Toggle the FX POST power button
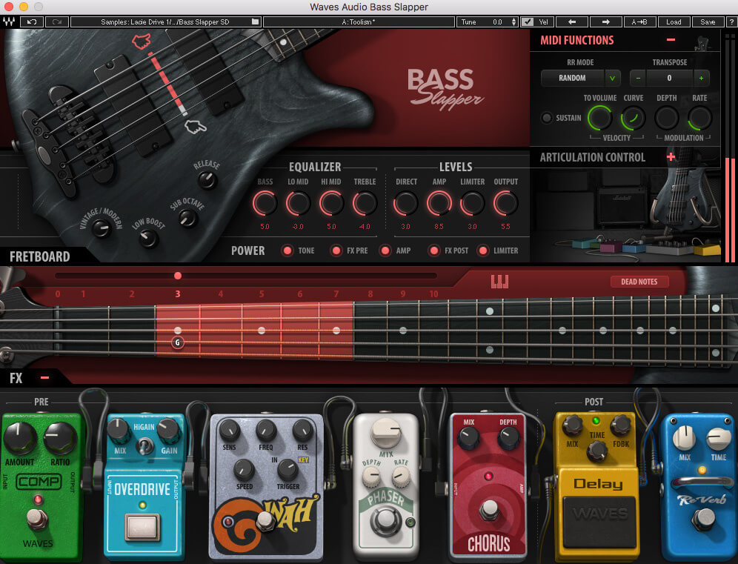This screenshot has width=738, height=564. (434, 251)
